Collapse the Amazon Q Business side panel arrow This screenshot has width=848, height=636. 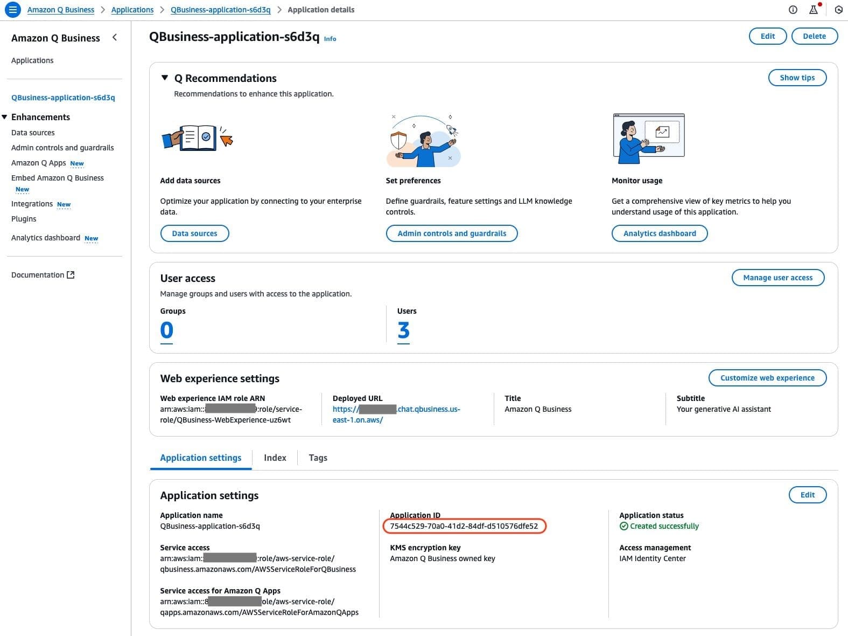(x=115, y=37)
